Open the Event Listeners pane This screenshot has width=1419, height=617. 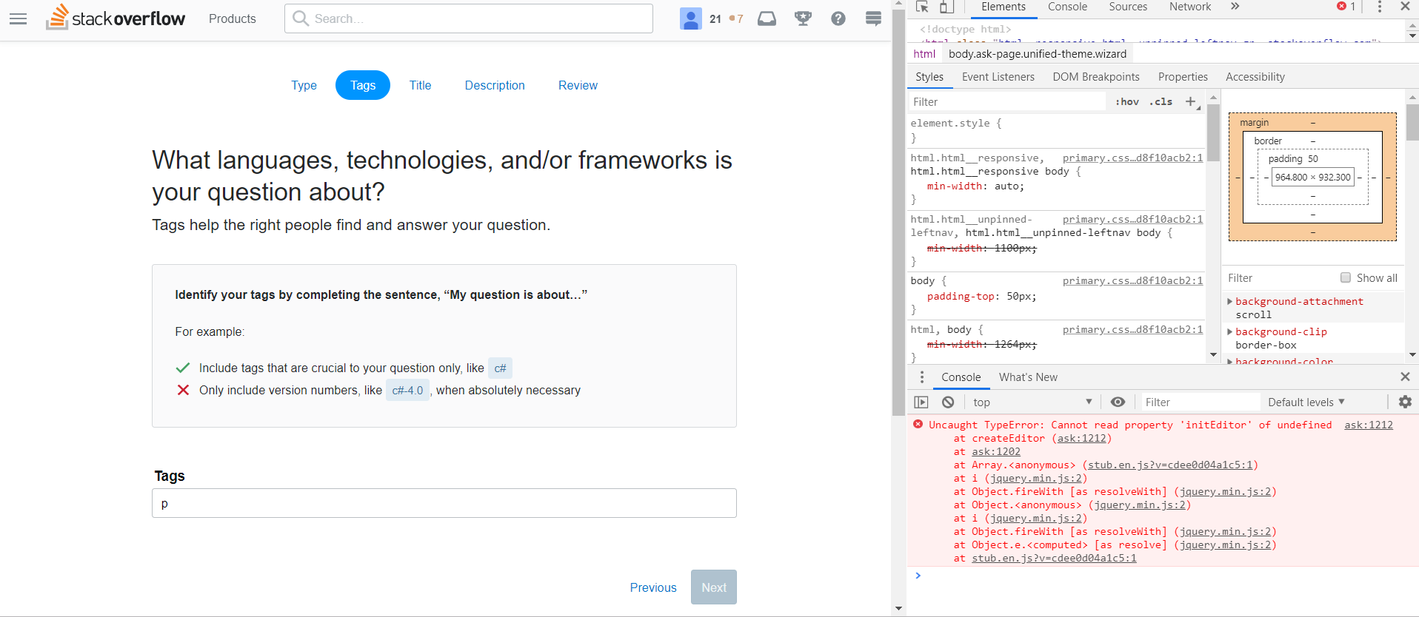click(x=998, y=77)
